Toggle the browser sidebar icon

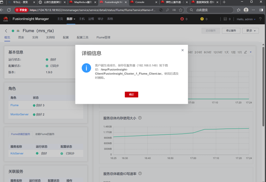coord(261,10)
